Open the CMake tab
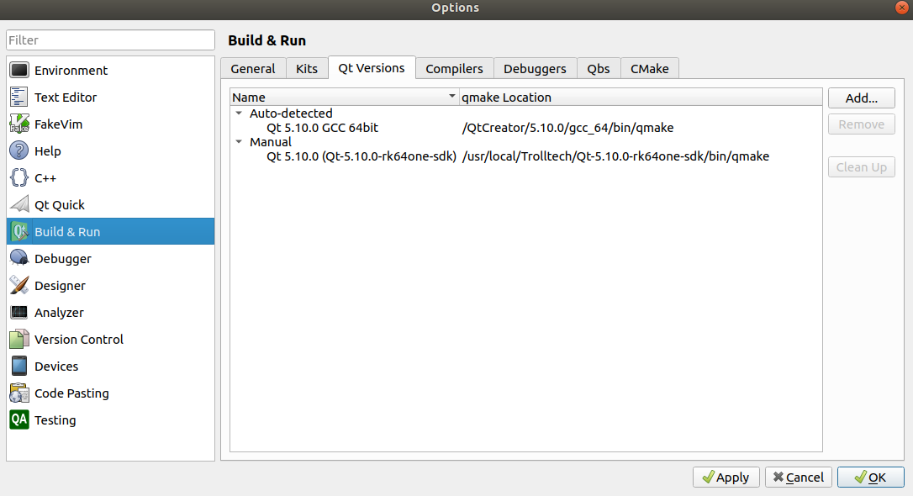 tap(649, 69)
